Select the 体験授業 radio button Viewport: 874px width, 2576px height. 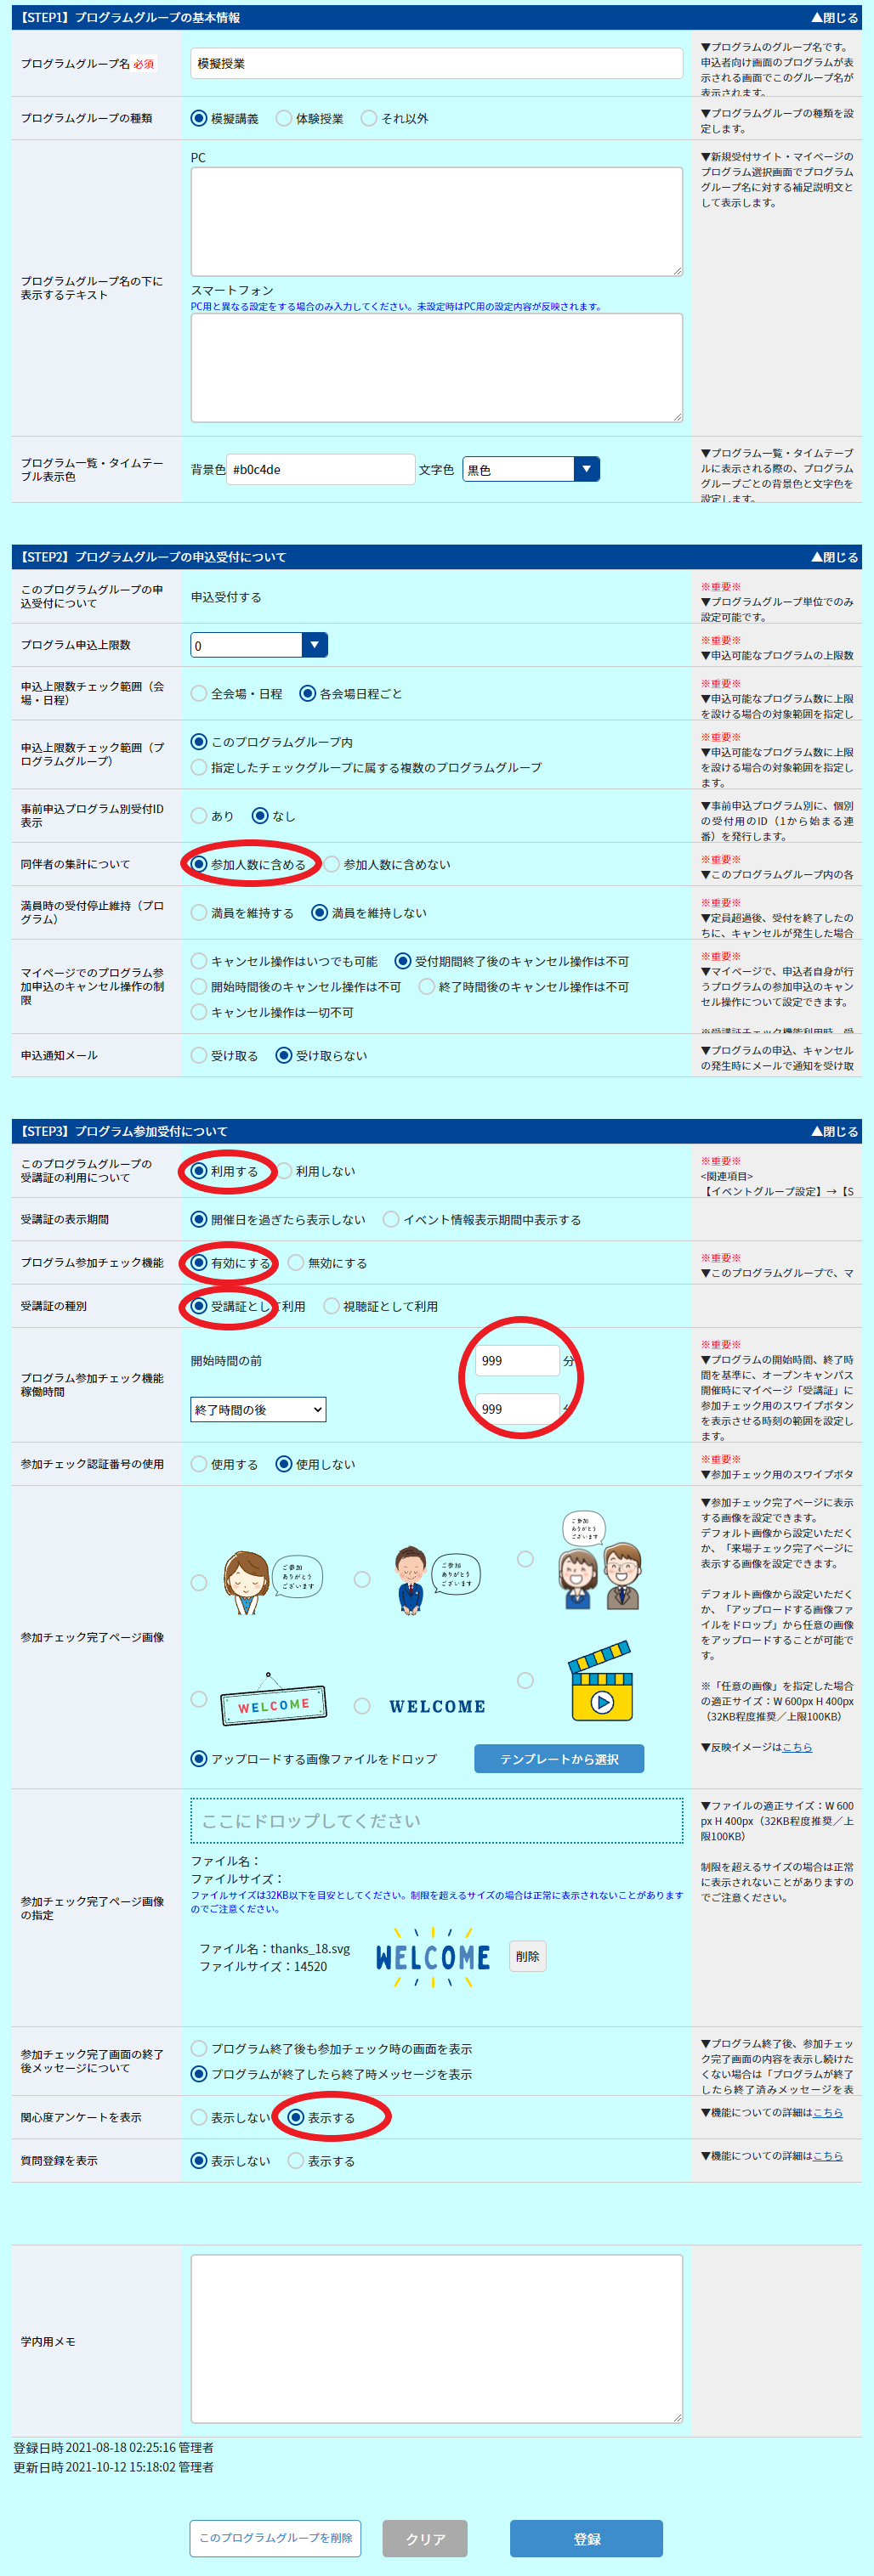[x=283, y=118]
